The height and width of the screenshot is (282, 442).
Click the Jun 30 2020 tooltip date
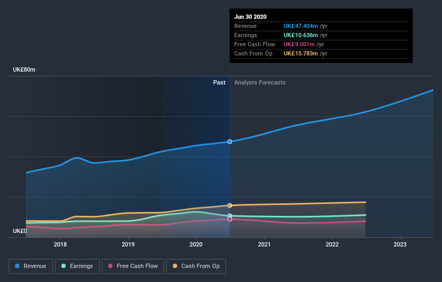[x=250, y=17]
